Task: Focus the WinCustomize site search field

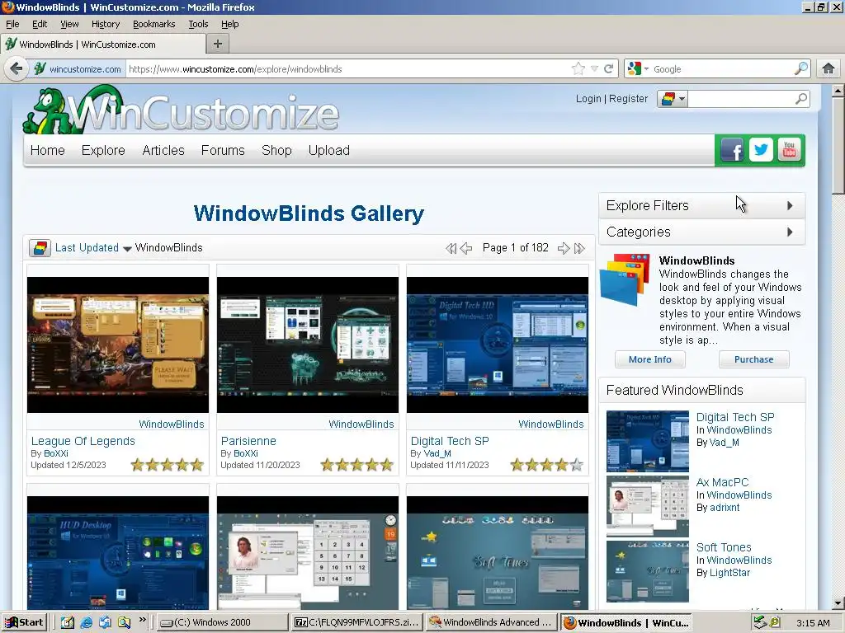Action: coord(742,99)
